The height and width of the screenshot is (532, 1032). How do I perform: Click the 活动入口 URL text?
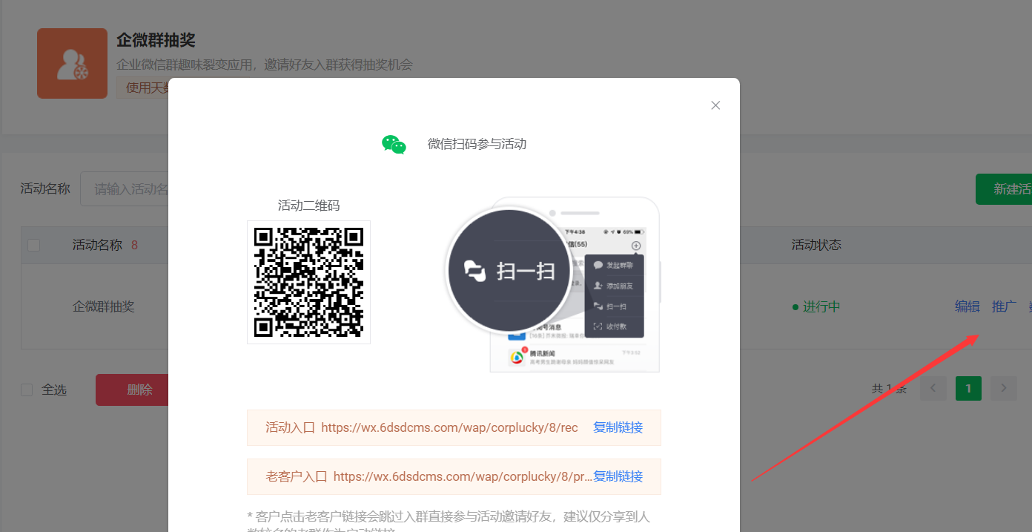pos(449,427)
